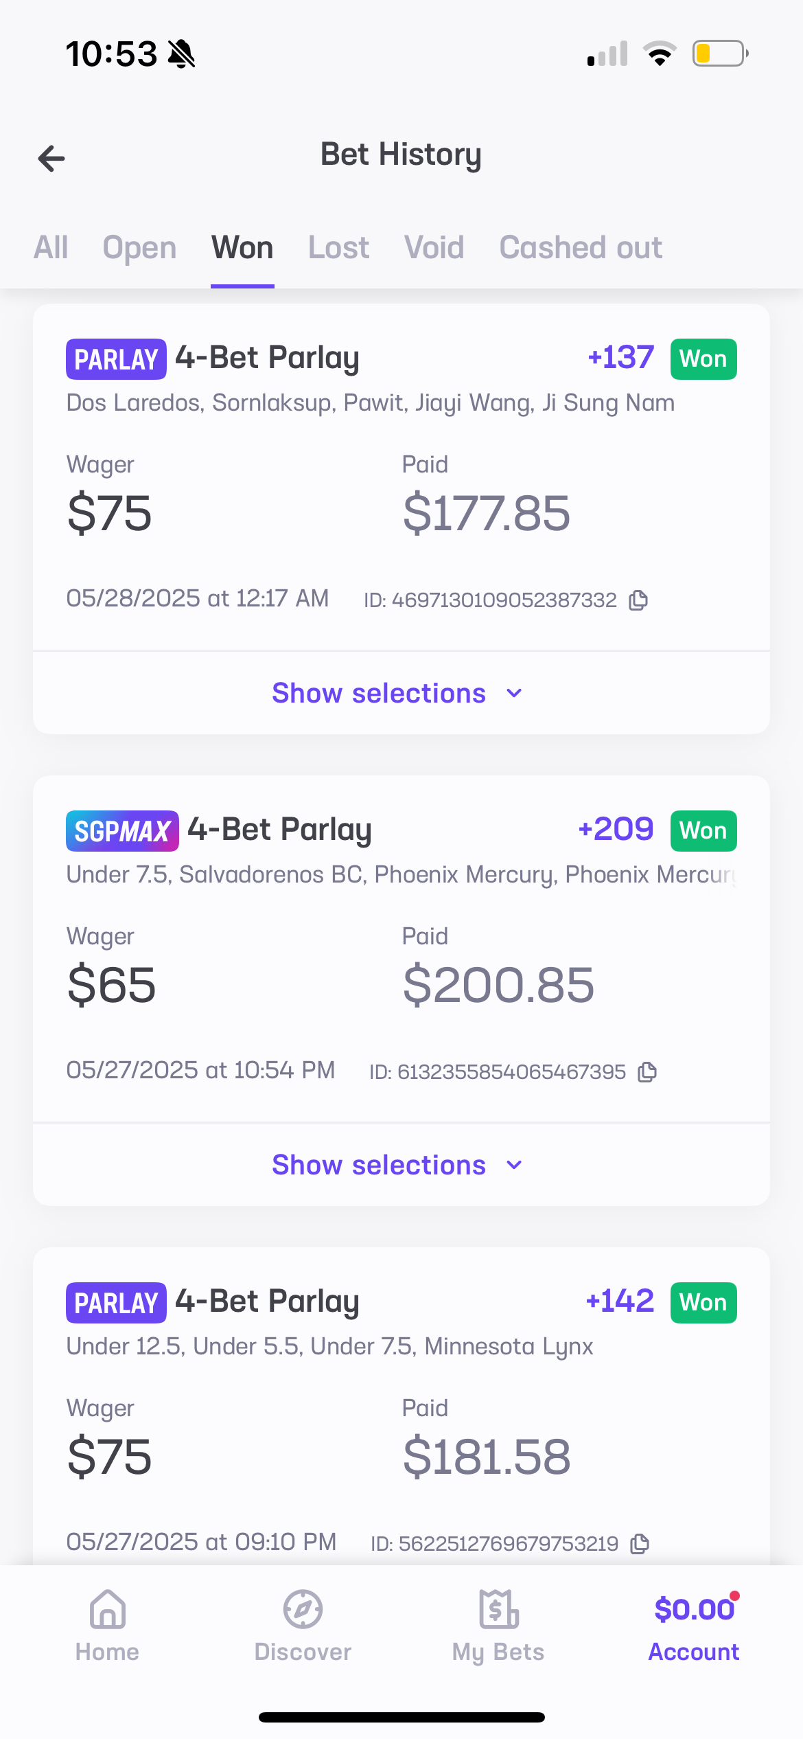Copy bet ID ending in 7395
Viewport: 803px width, 1739px height.
647,1072
